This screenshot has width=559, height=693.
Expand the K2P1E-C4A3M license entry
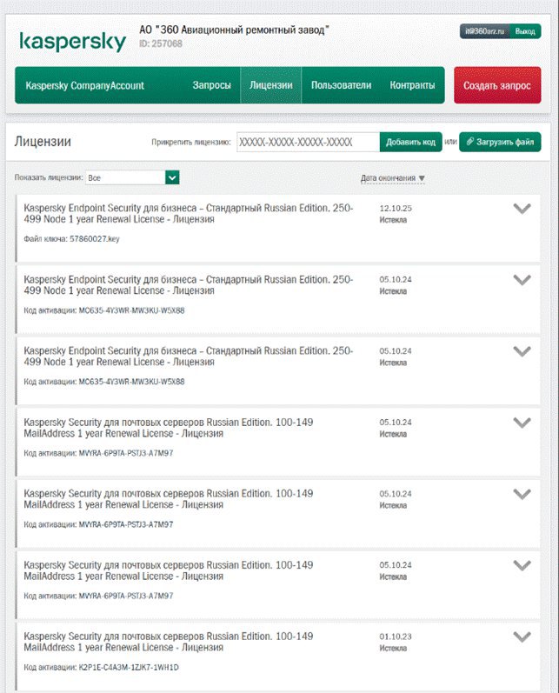[x=522, y=636]
